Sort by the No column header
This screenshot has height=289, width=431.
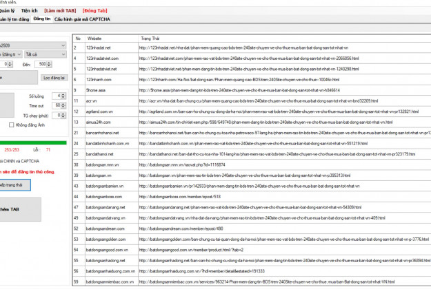pyautogui.click(x=79, y=39)
